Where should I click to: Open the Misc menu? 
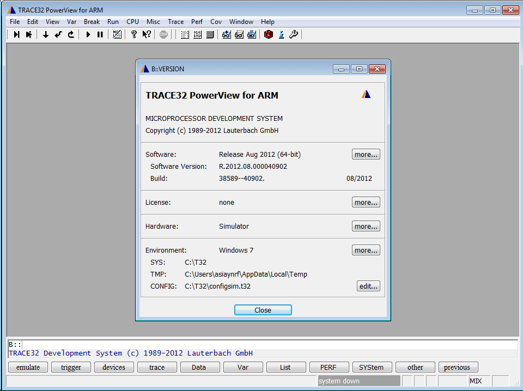click(153, 22)
